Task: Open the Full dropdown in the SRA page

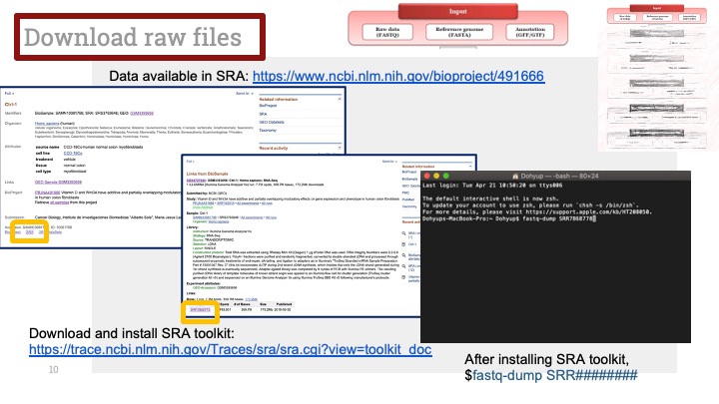Action: [x=191, y=162]
